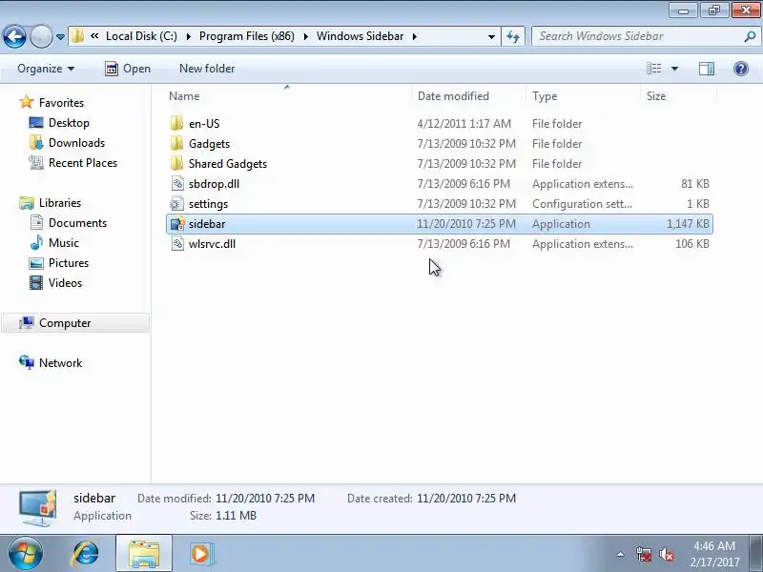Change your view icon button
Viewport: 763px width, 572px height.
pos(653,69)
